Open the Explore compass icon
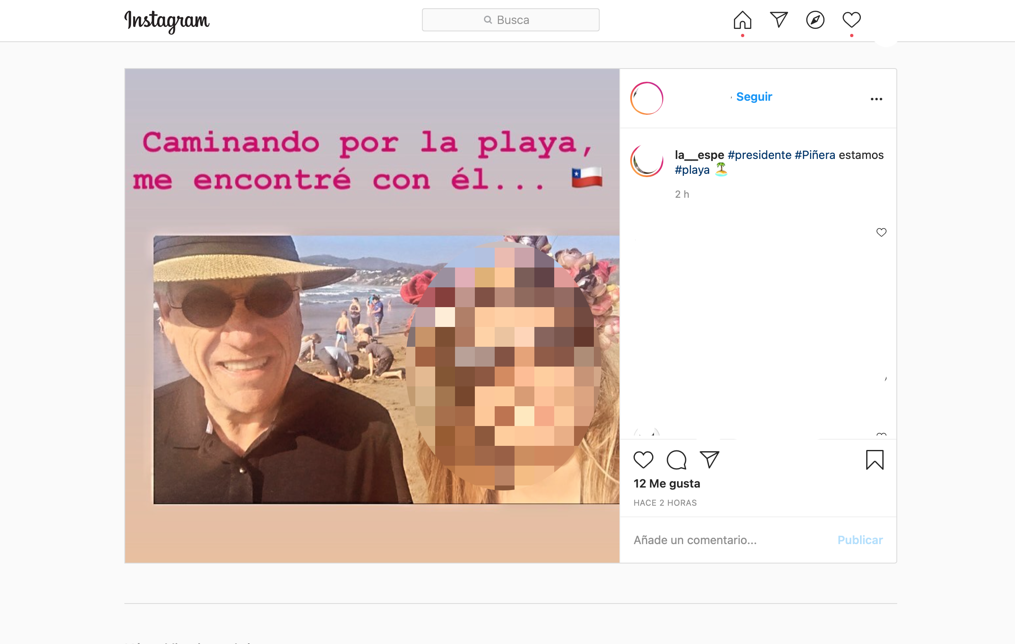This screenshot has height=644, width=1015. coord(815,20)
